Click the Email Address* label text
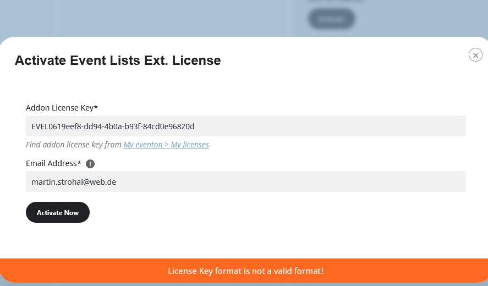This screenshot has width=488, height=286. 53,163
